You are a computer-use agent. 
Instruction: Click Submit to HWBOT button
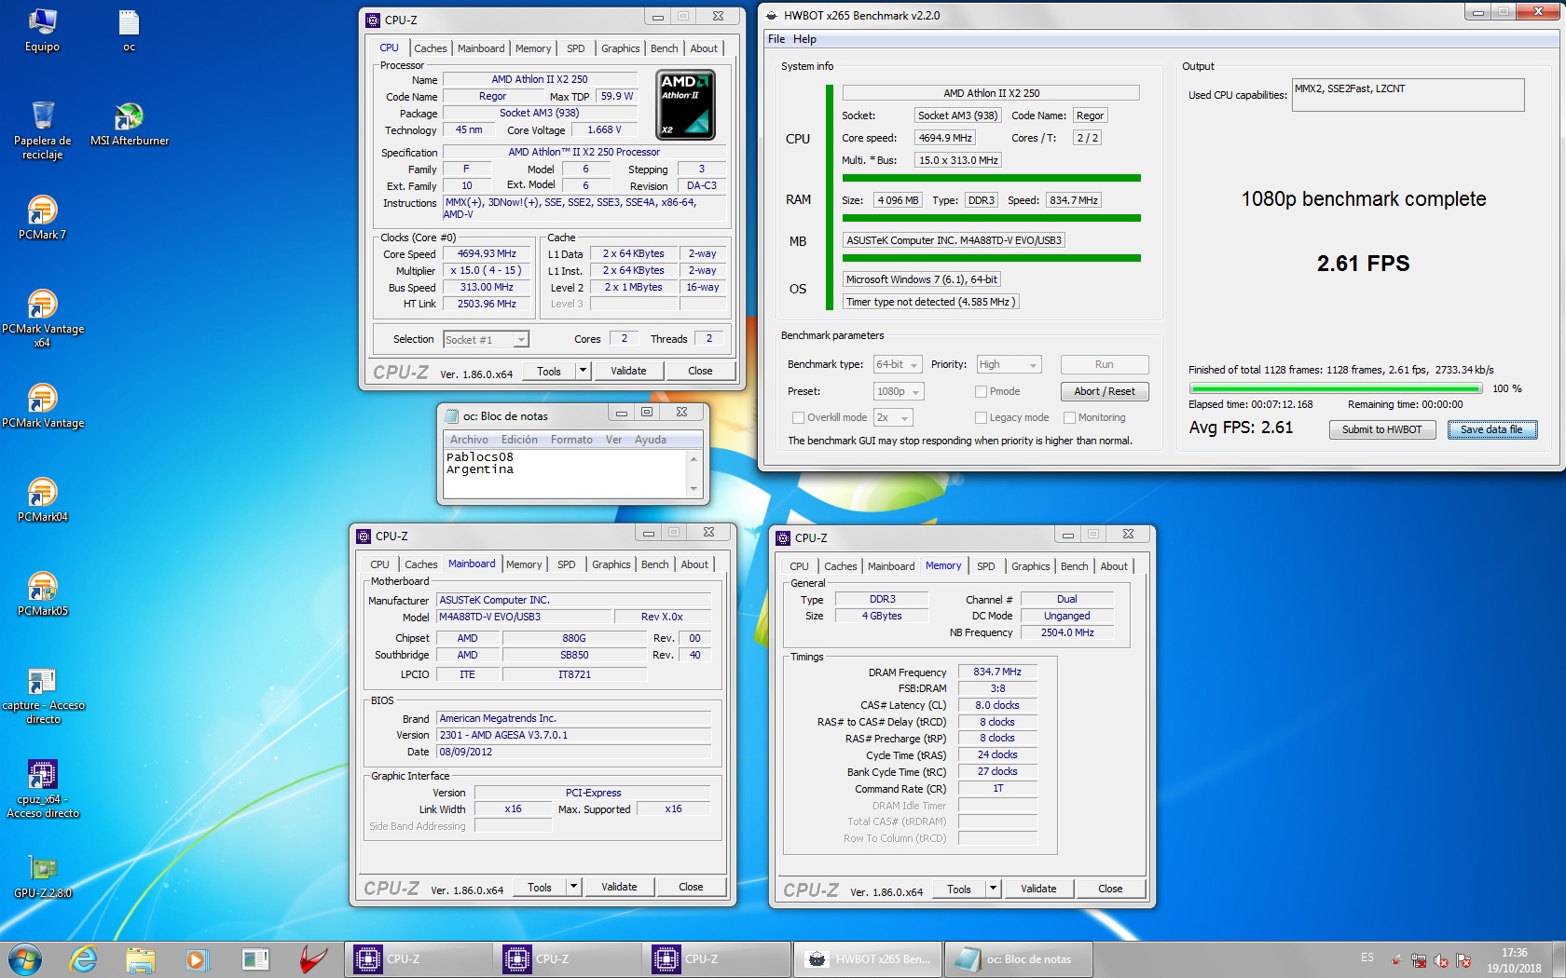[1381, 429]
